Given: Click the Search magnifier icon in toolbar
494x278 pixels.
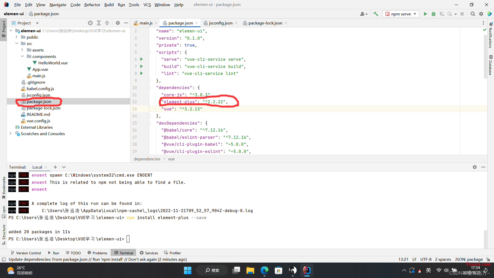Looking at the screenshot, I should [473, 14].
